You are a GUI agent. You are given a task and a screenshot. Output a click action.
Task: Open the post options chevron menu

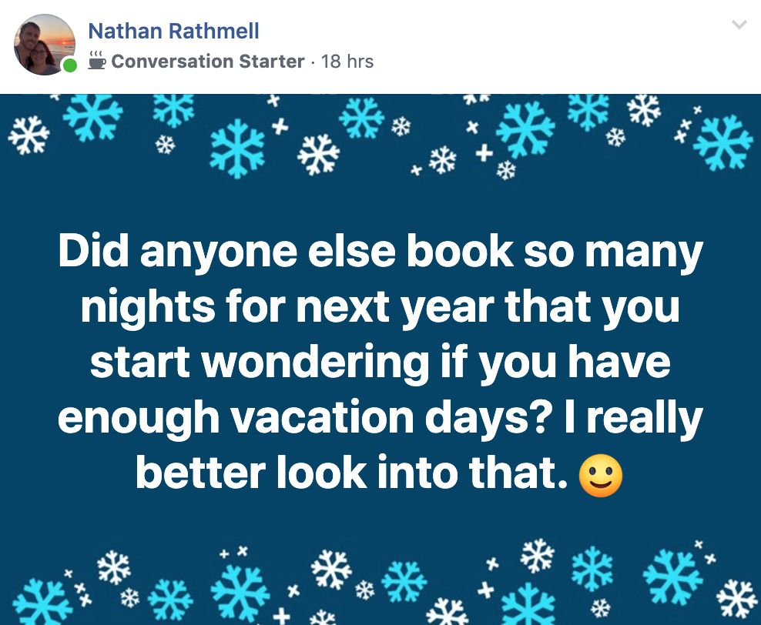739,25
